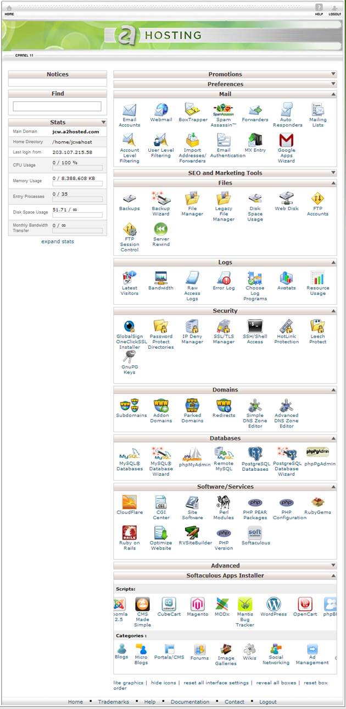Collapse the Mail section
346x709 pixels.
[x=333, y=94]
